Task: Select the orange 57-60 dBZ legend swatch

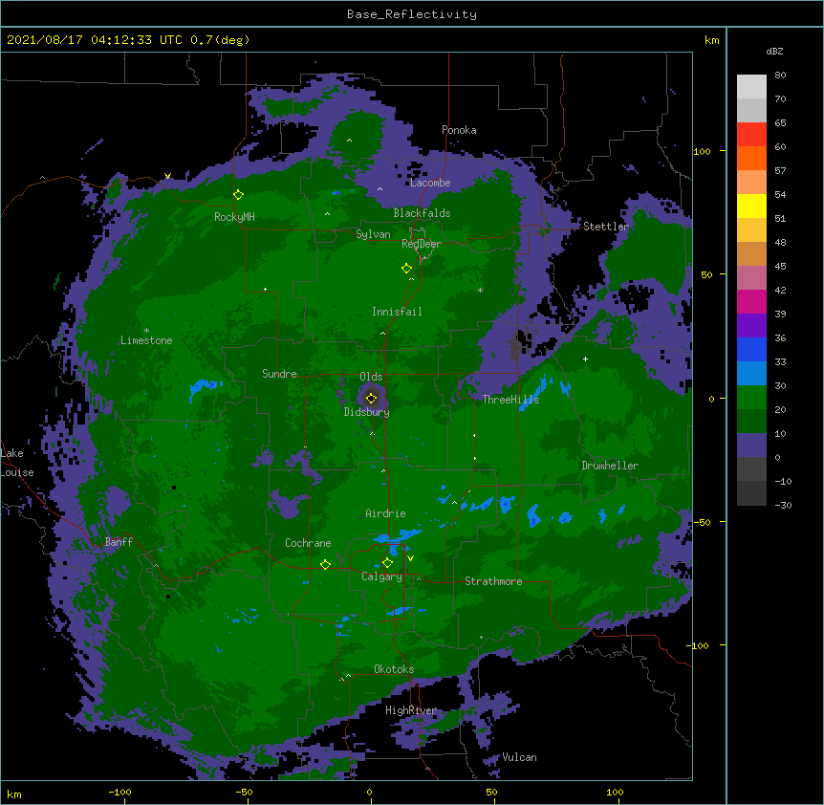Action: (751, 159)
